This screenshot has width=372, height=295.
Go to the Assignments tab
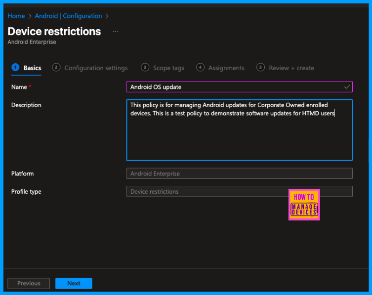220,68
